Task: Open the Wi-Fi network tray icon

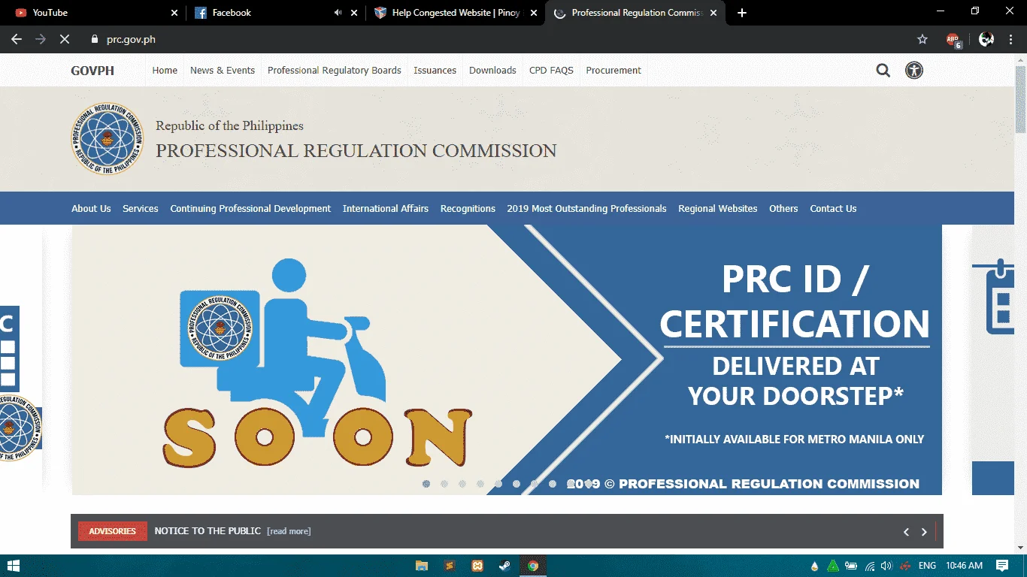Action: point(870,566)
